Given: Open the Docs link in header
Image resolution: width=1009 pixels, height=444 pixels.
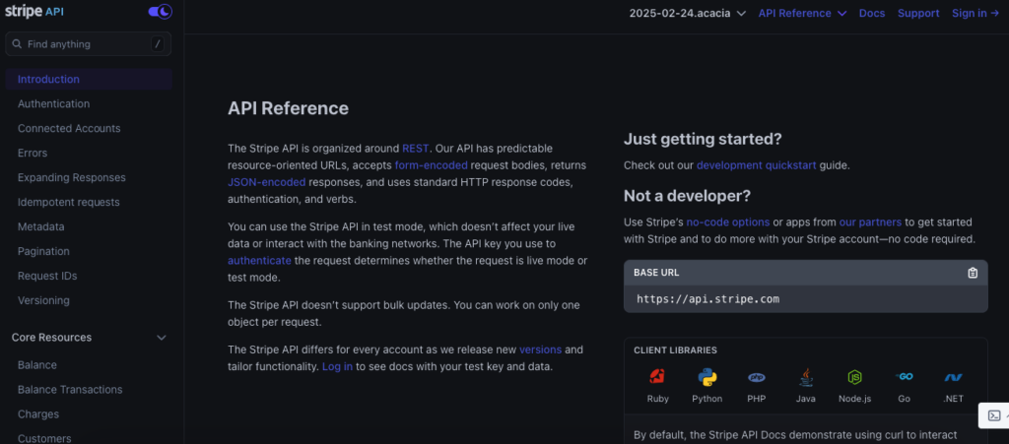Looking at the screenshot, I should point(872,13).
